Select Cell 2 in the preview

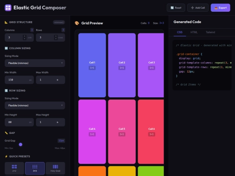122,65
